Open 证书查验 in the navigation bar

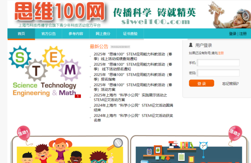pyautogui.click(x=130, y=34)
